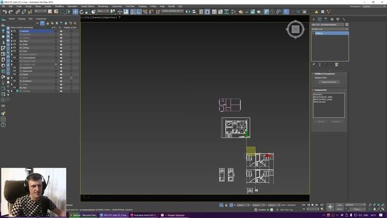Viewport: 387px width, 218px height.
Task: Expand the 05_Floor layer row
Action: pos(11,51)
